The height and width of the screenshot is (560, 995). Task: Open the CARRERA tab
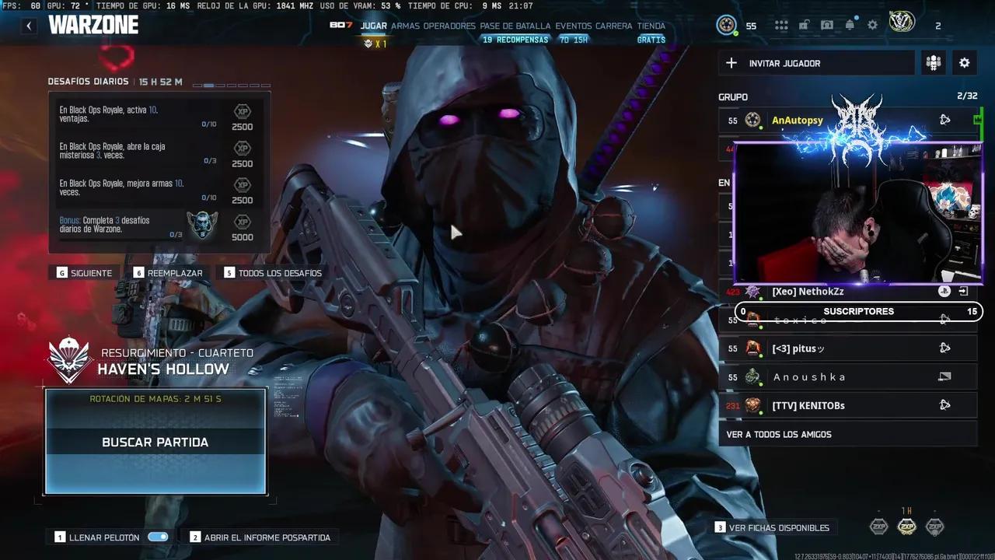614,26
